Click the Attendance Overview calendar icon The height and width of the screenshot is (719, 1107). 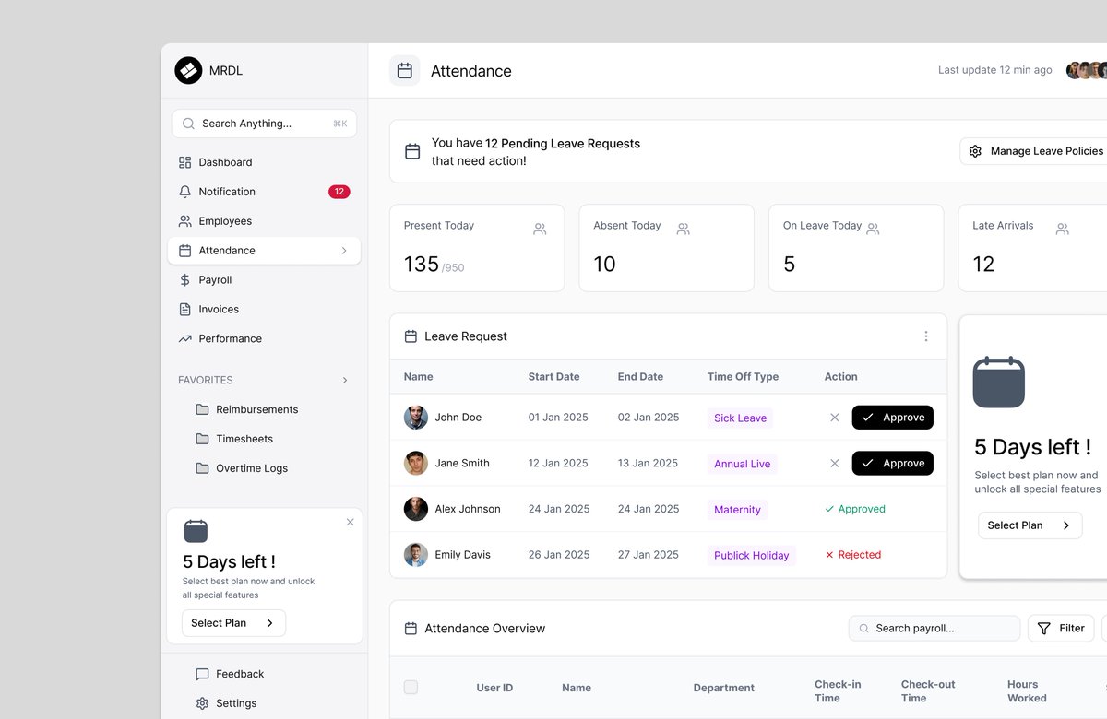click(411, 629)
